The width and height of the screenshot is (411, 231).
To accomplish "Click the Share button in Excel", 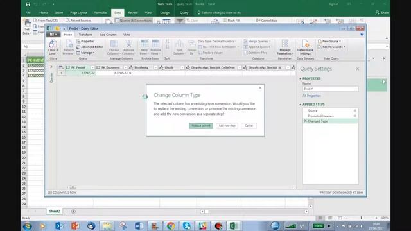I will click(x=382, y=13).
